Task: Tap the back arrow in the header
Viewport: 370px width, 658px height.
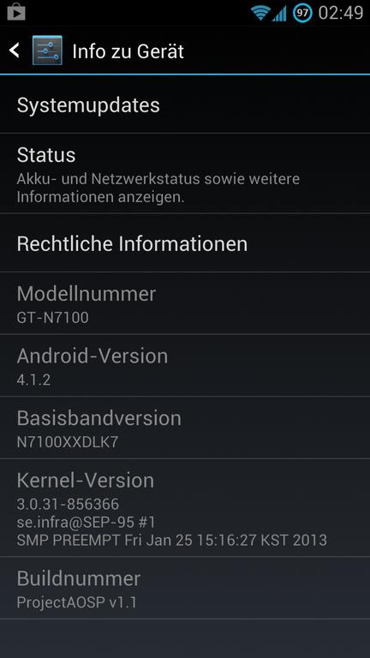Action: (14, 51)
